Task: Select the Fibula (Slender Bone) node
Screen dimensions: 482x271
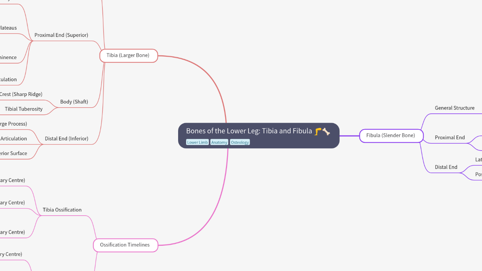Action: [390, 135]
